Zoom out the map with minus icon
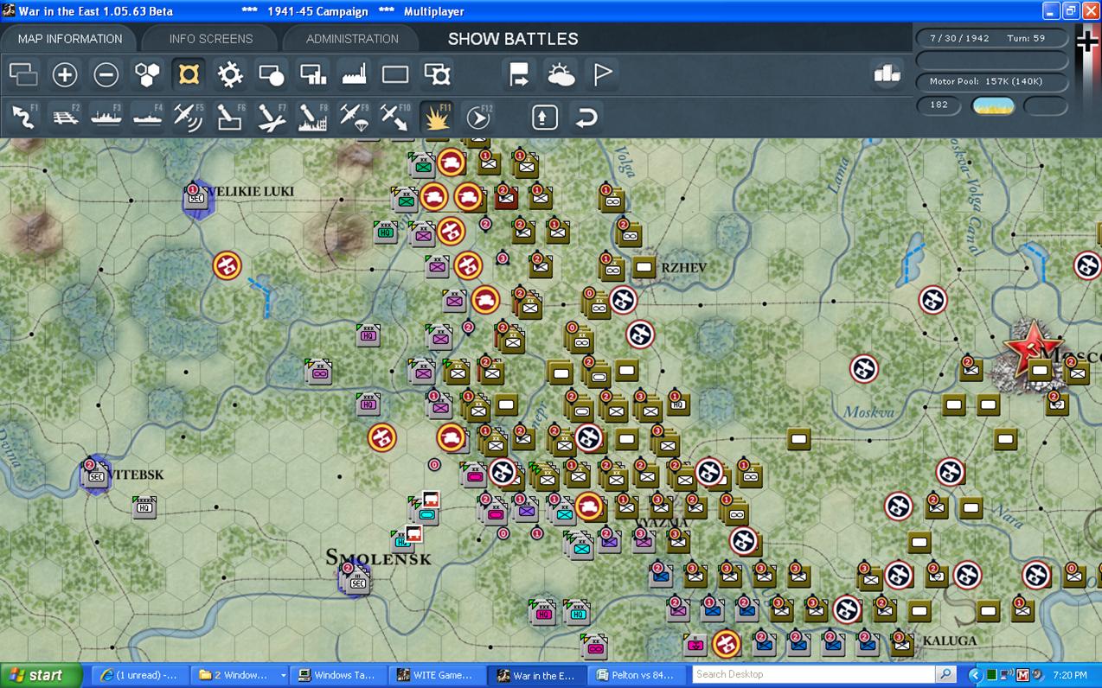 pos(106,75)
